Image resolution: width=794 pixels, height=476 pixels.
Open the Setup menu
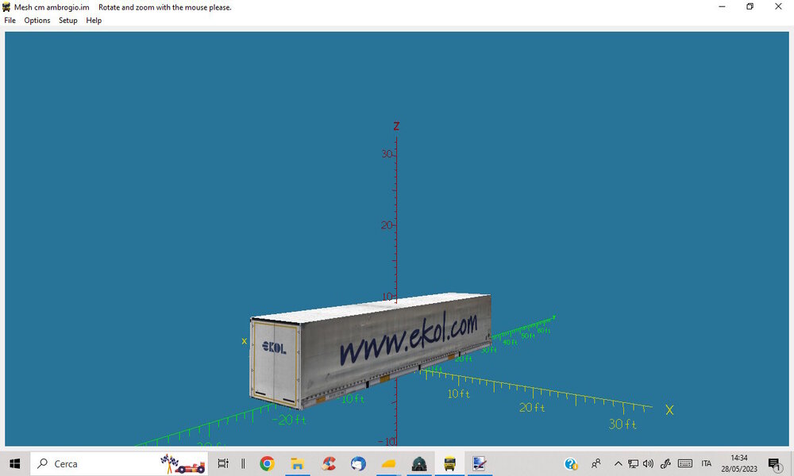click(x=67, y=21)
